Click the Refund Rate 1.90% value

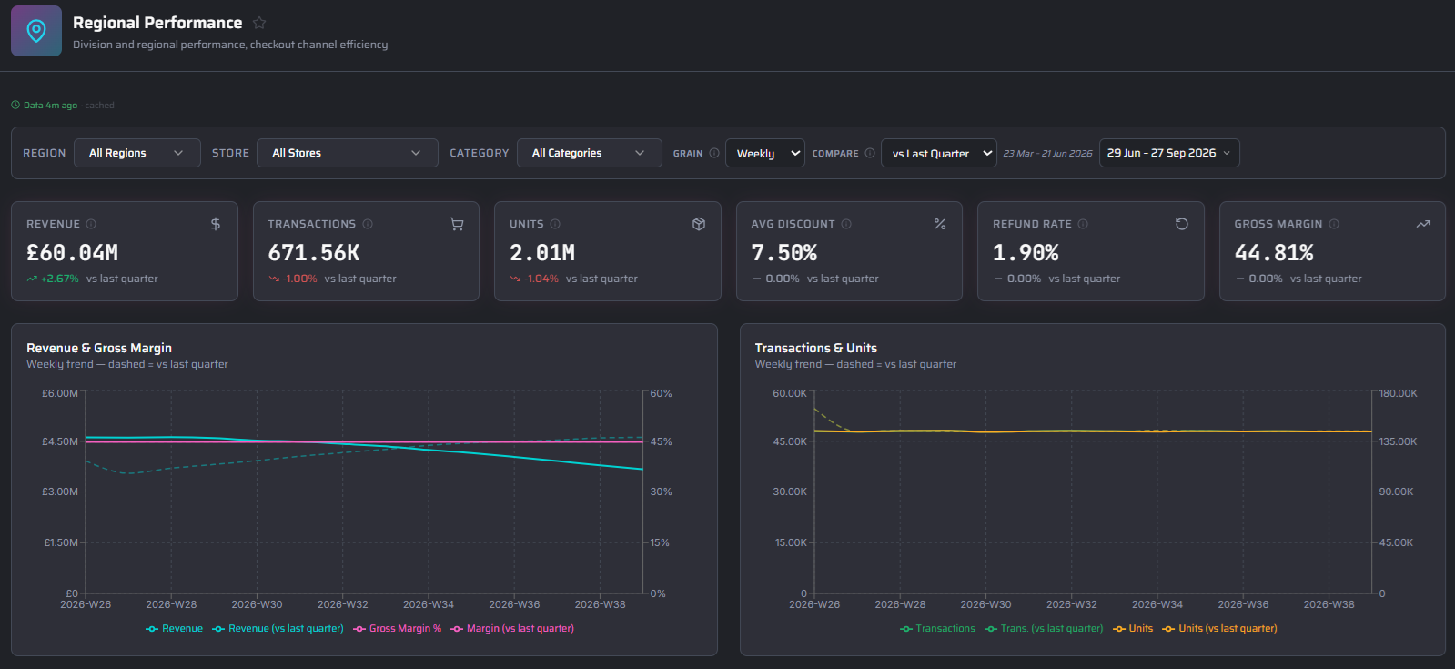[x=1026, y=253]
